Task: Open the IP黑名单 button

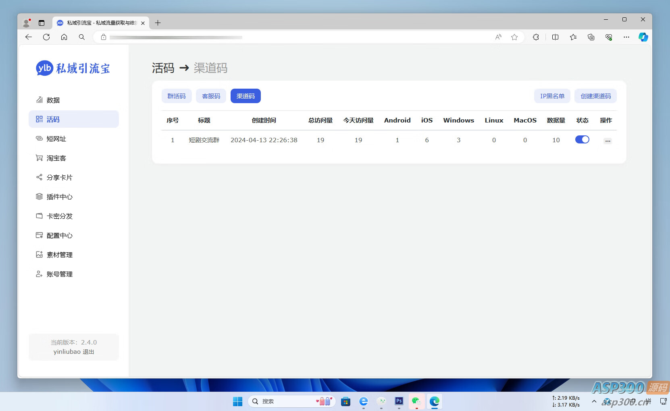Action: pos(552,96)
